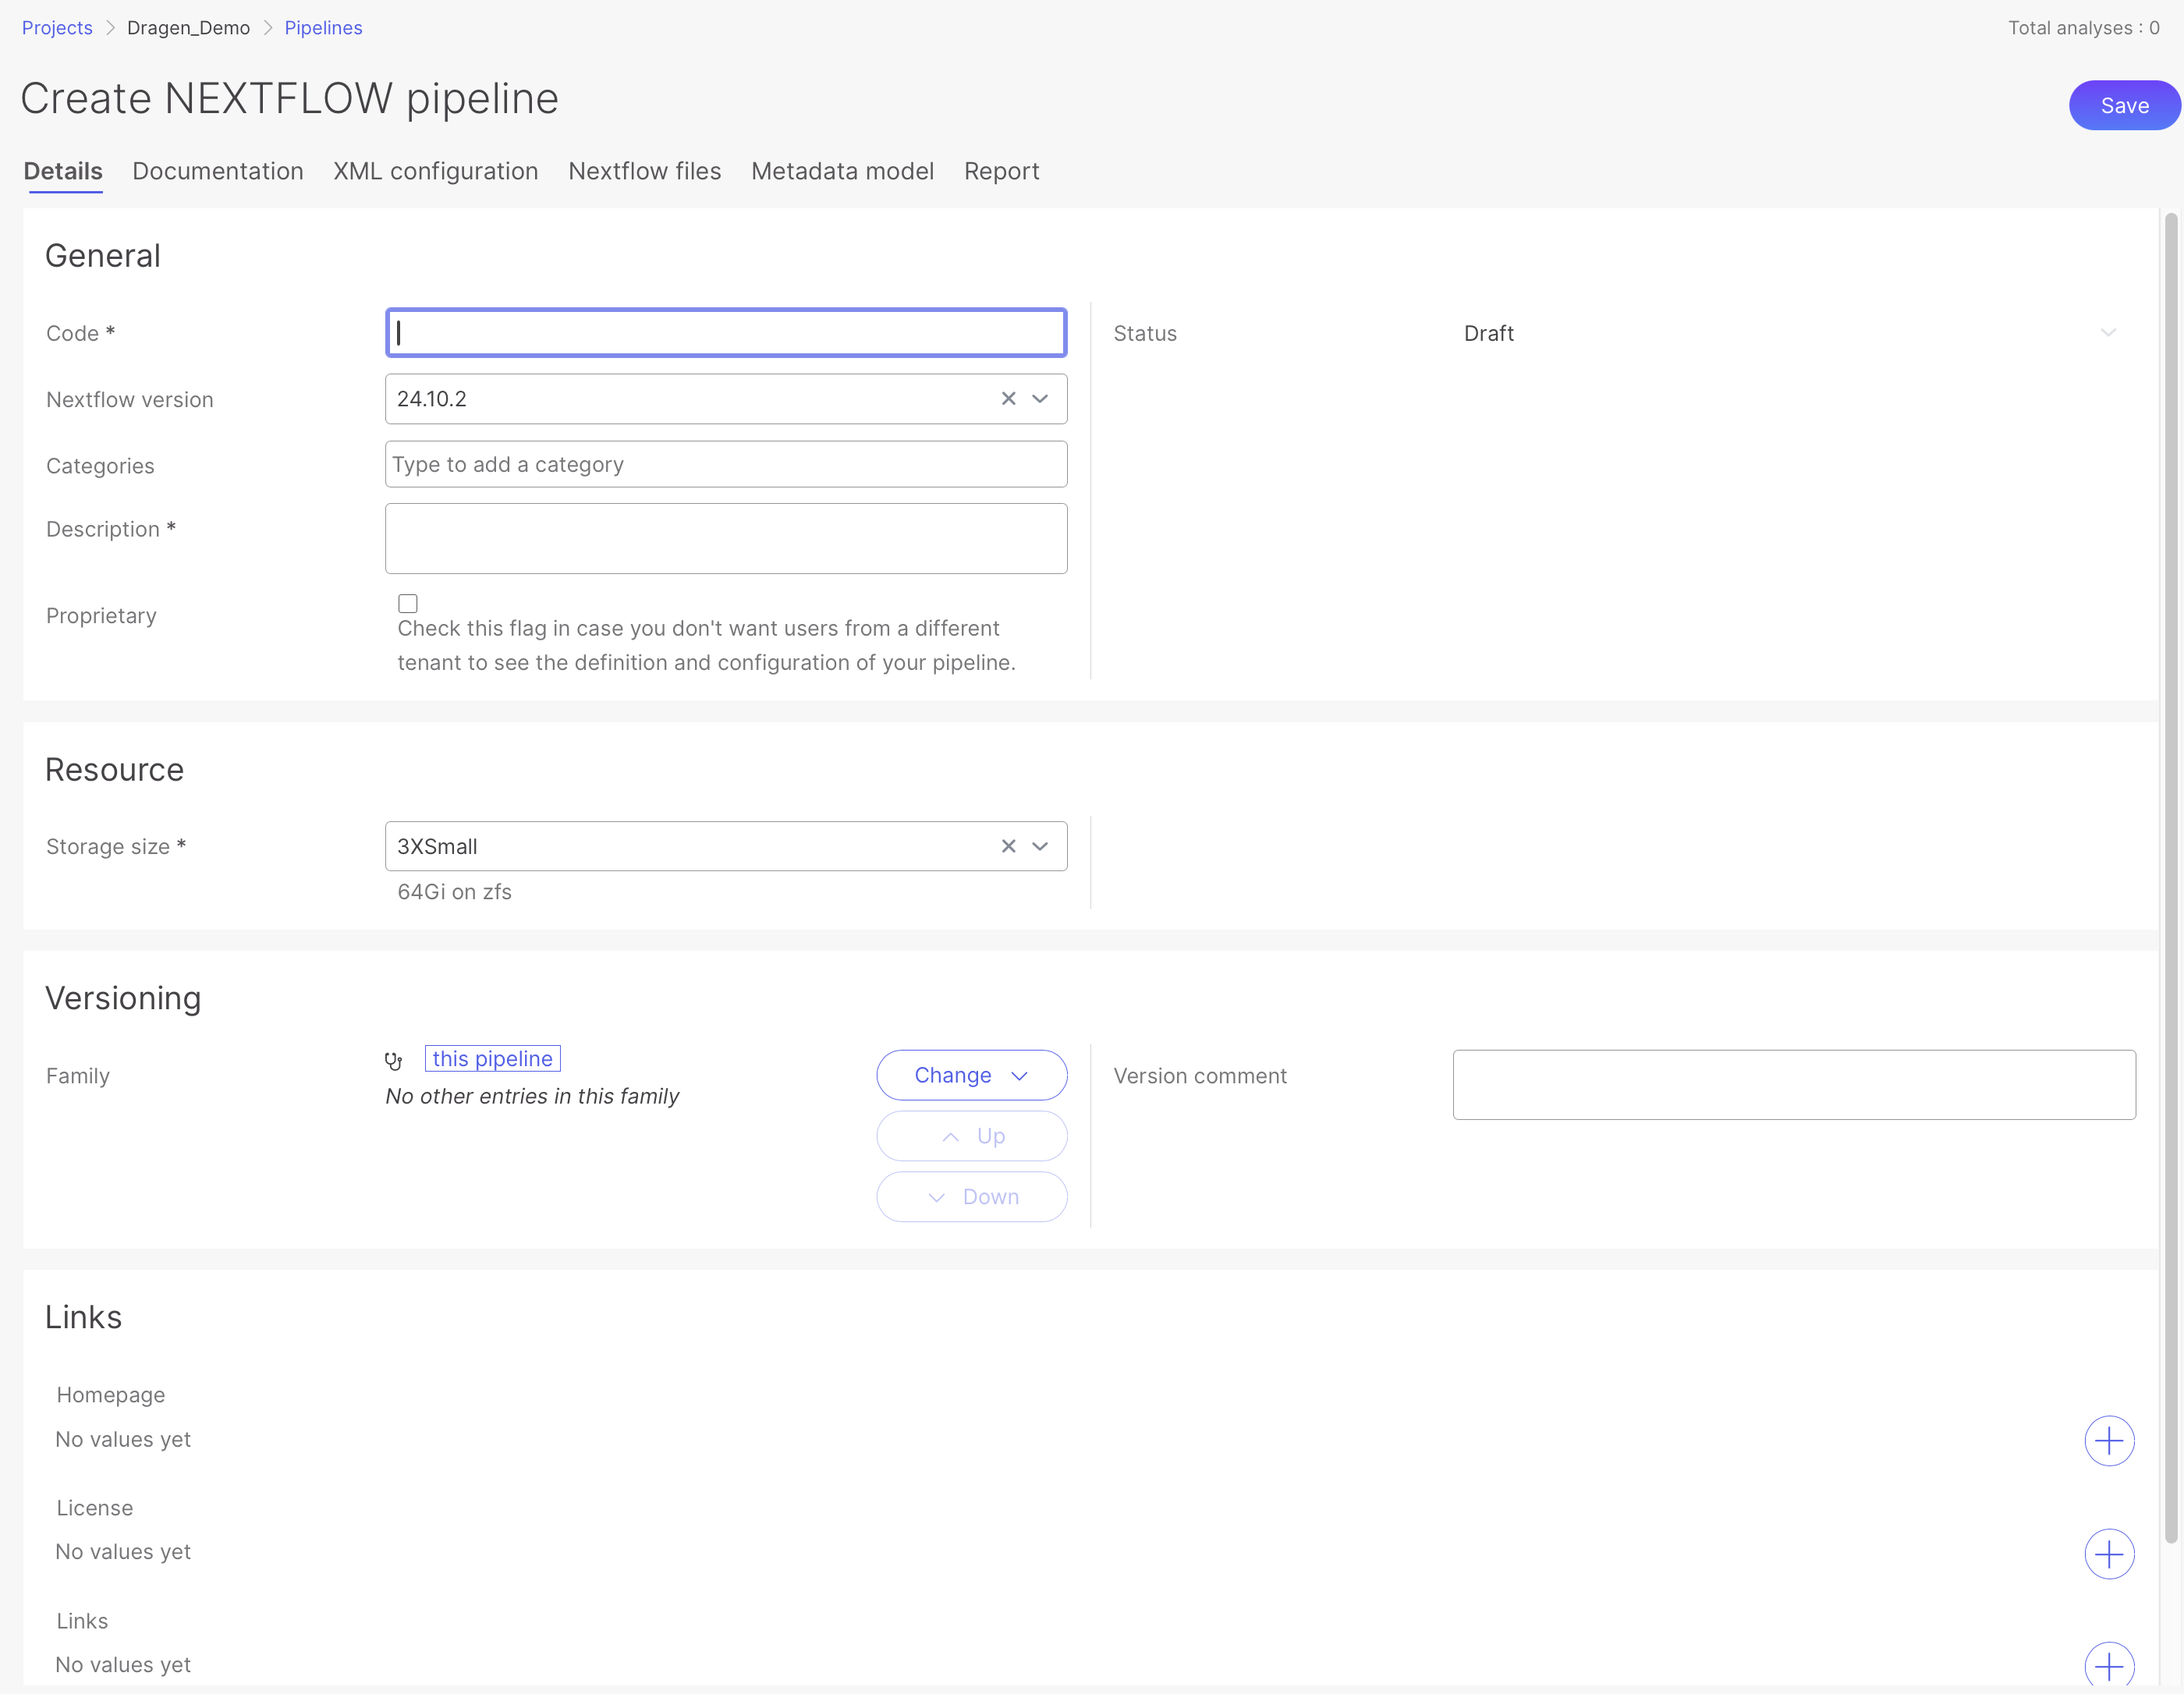The image size is (2184, 1694).
Task: Check the Proprietary checkbox
Action: coord(408,603)
